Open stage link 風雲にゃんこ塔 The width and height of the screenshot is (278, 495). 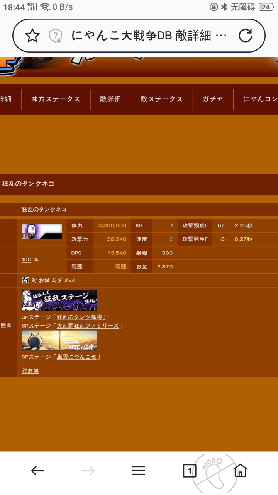tap(76, 357)
